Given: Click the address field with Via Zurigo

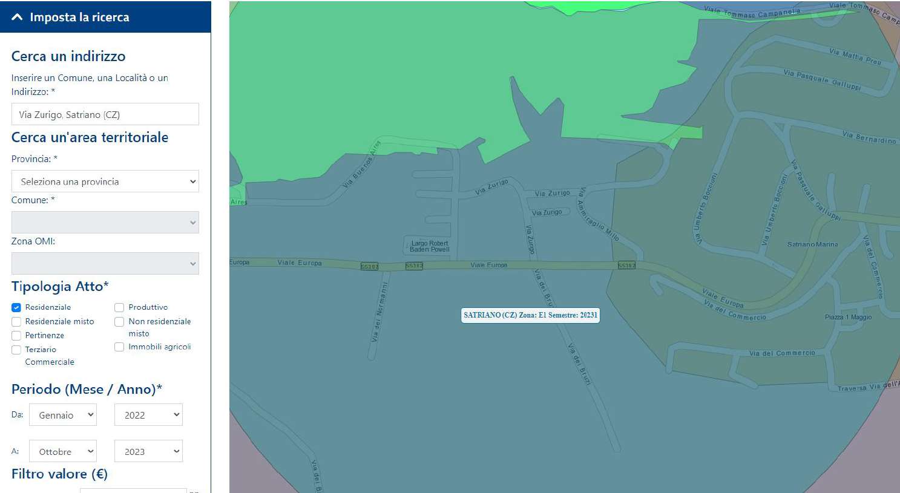Looking at the screenshot, I should (105, 114).
